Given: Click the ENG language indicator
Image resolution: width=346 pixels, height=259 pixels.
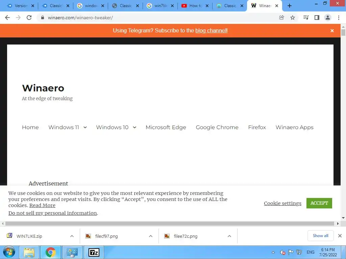Looking at the screenshot, I should tap(311, 252).
